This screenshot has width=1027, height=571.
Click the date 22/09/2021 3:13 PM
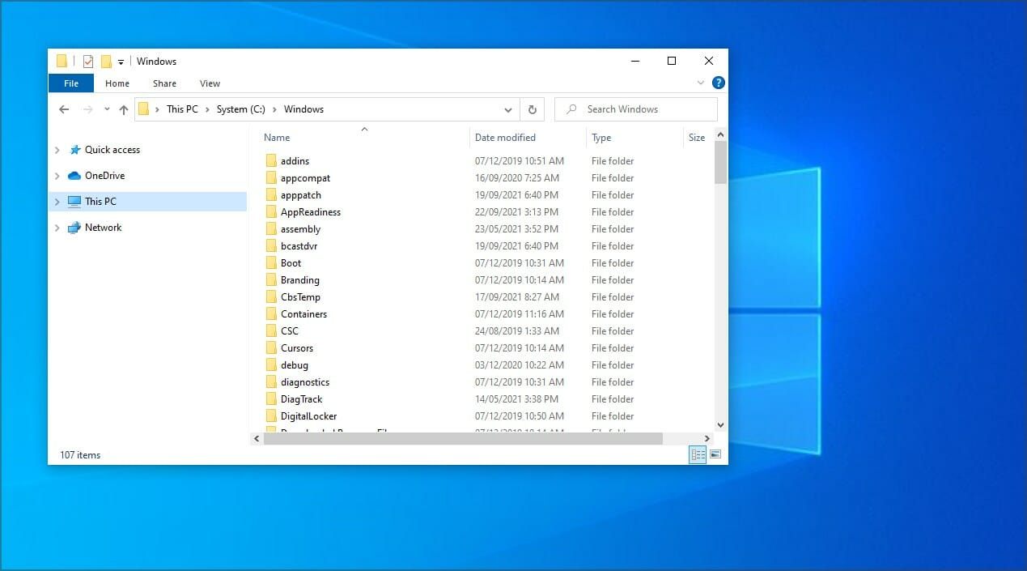[x=516, y=212]
